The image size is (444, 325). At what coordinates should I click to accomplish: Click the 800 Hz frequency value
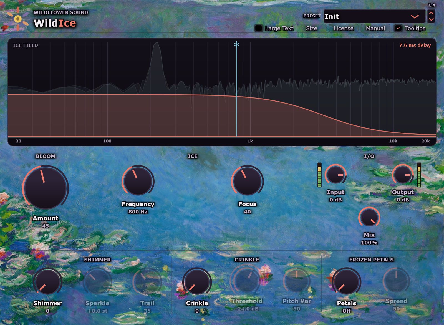[x=138, y=212]
